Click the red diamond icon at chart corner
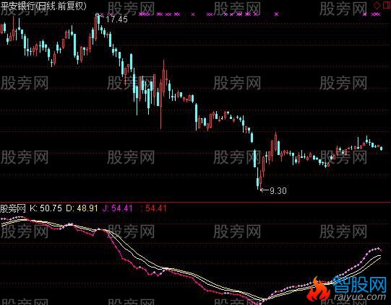 377,6
